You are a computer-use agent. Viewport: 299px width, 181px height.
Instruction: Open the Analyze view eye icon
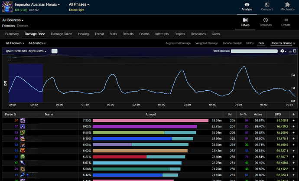pyautogui.click(x=248, y=5)
